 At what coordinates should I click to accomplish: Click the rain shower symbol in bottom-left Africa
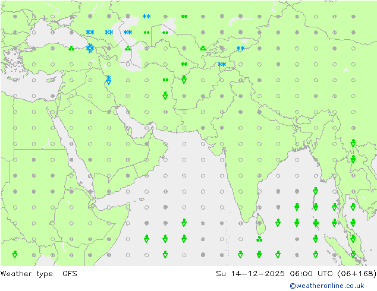tap(14, 255)
